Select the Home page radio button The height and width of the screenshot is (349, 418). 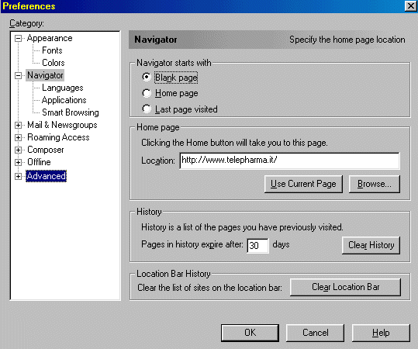pos(147,93)
